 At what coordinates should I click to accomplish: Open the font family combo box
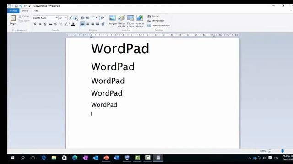[45, 18]
